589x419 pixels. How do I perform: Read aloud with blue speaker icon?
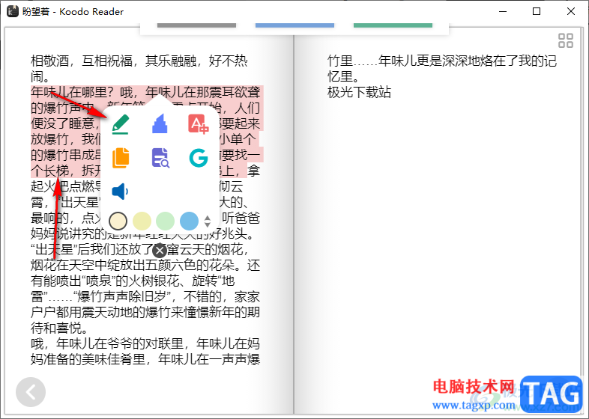[x=120, y=192]
